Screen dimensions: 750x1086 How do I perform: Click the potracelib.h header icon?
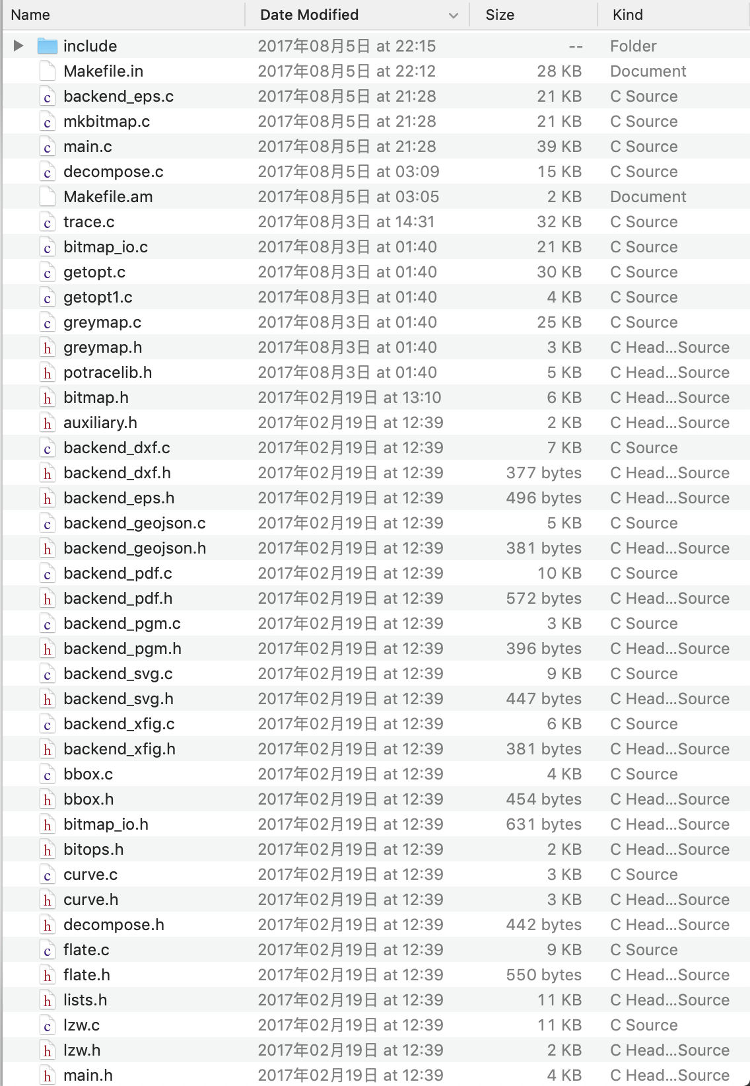coord(48,372)
